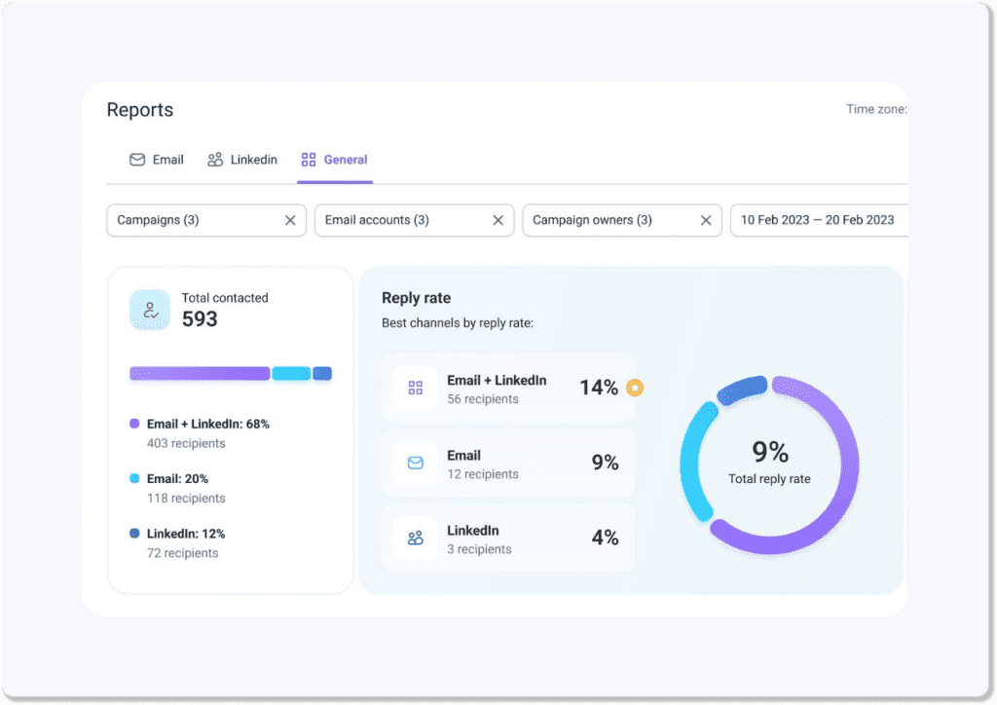Click the Reports heading
997x705 pixels.
(x=139, y=110)
